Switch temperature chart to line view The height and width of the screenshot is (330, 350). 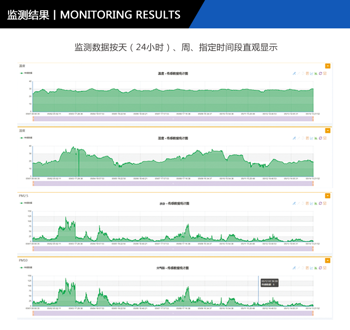[x=311, y=74]
